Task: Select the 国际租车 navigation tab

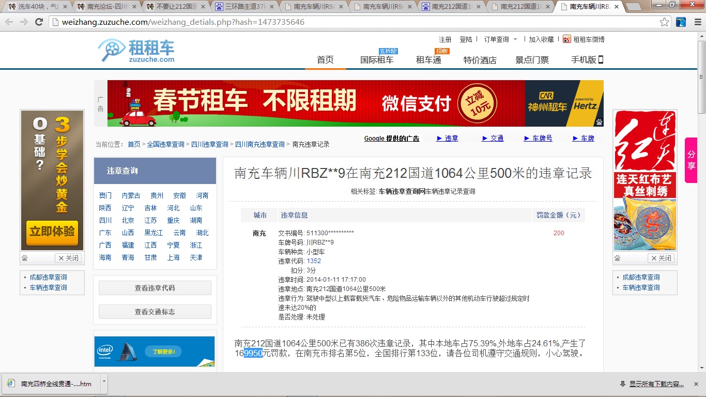Action: 377,60
